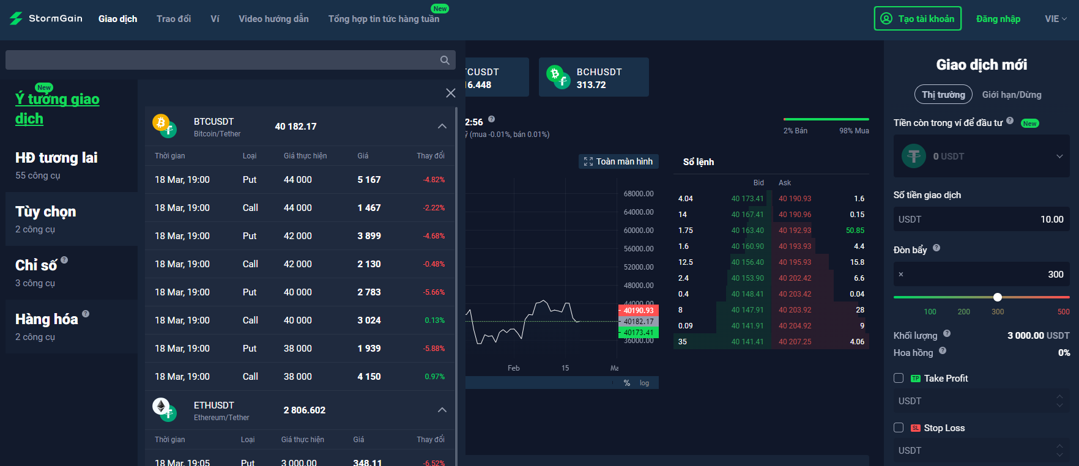Select the Giới hạn/Dừng order type
The width and height of the screenshot is (1079, 466).
click(1012, 94)
